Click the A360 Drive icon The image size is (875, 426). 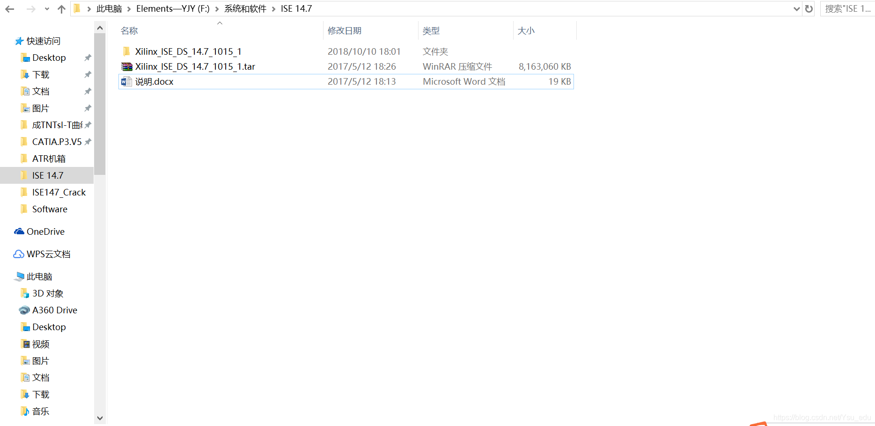[x=24, y=310]
